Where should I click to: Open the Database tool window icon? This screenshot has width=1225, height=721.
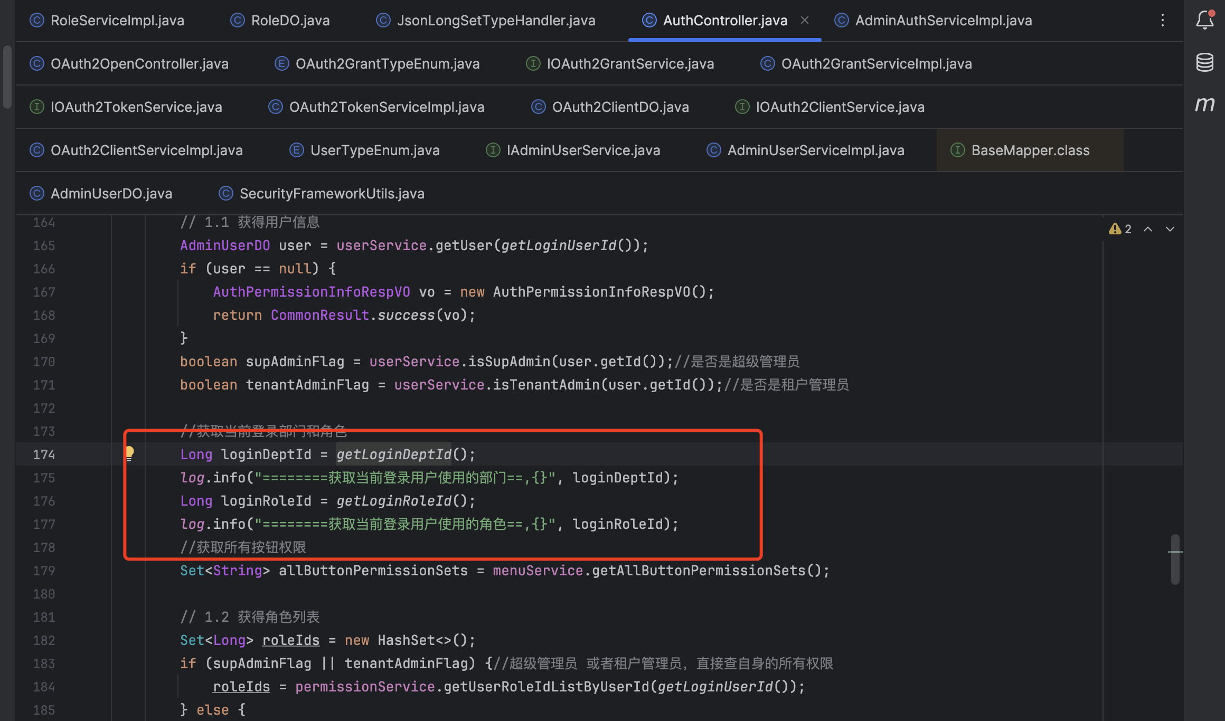(x=1204, y=62)
